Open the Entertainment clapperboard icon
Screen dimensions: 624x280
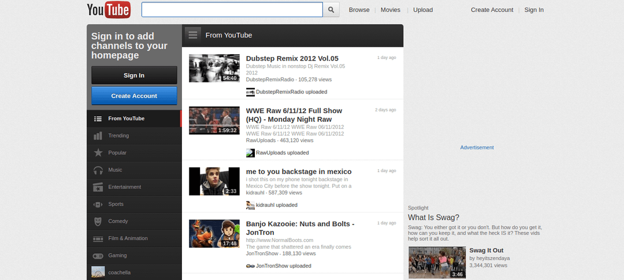[x=98, y=187]
